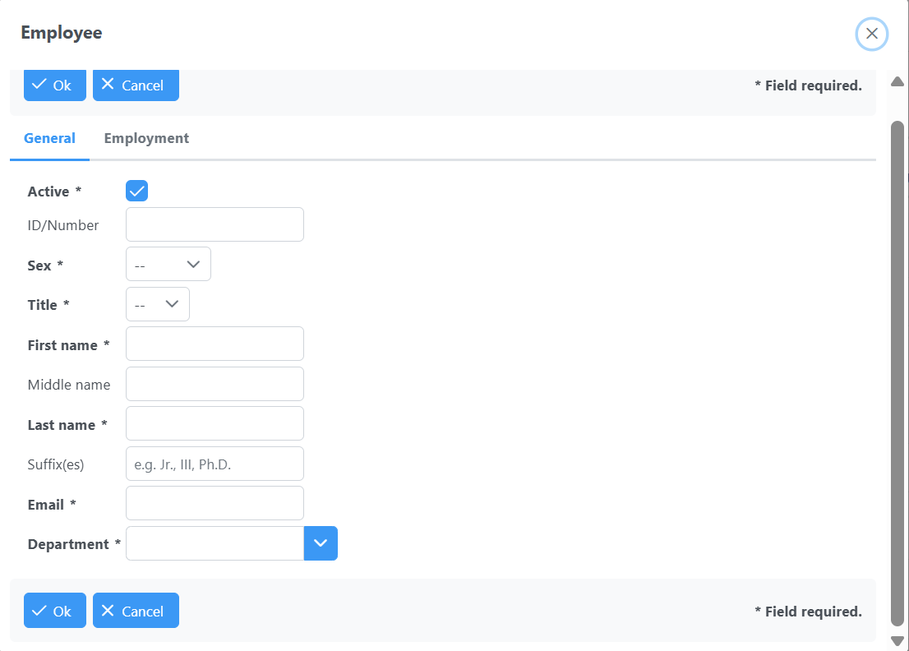The image size is (909, 651).
Task: Click into the Middle name field
Action: (215, 384)
